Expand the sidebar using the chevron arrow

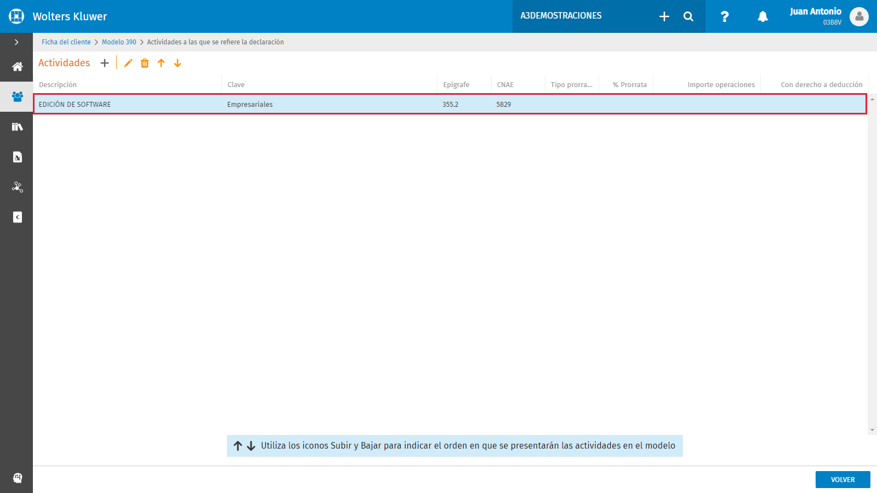tap(16, 42)
